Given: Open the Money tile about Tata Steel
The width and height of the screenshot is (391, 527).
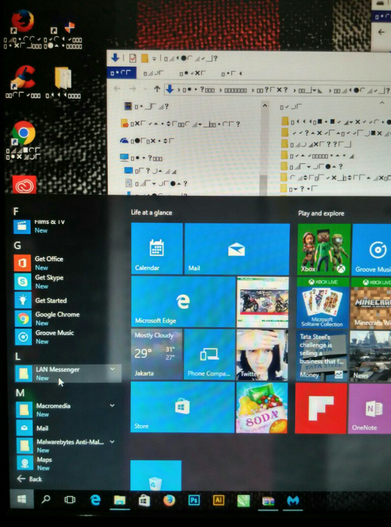Looking at the screenshot, I should tap(322, 355).
